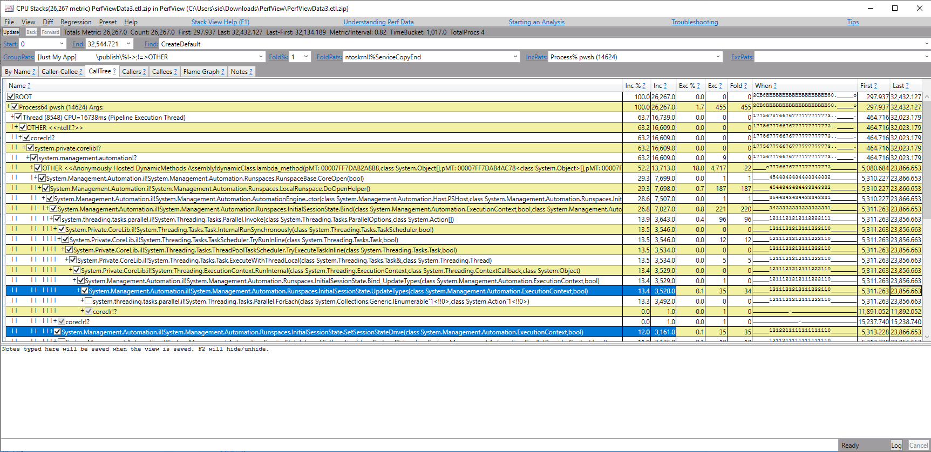Screen dimensions: 931x452
Task: Click the notes text area
Action: [x=464, y=391]
